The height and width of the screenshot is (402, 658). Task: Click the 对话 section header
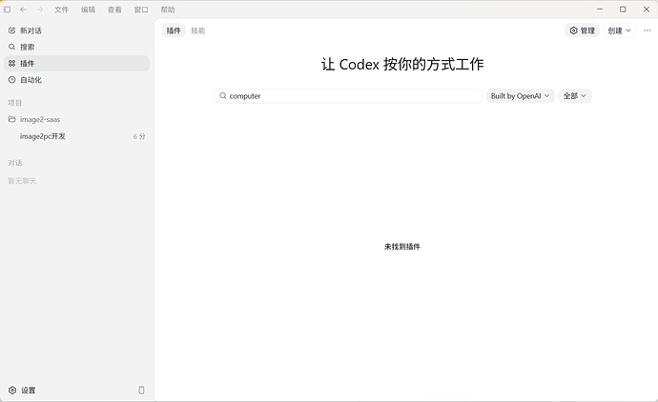click(14, 163)
